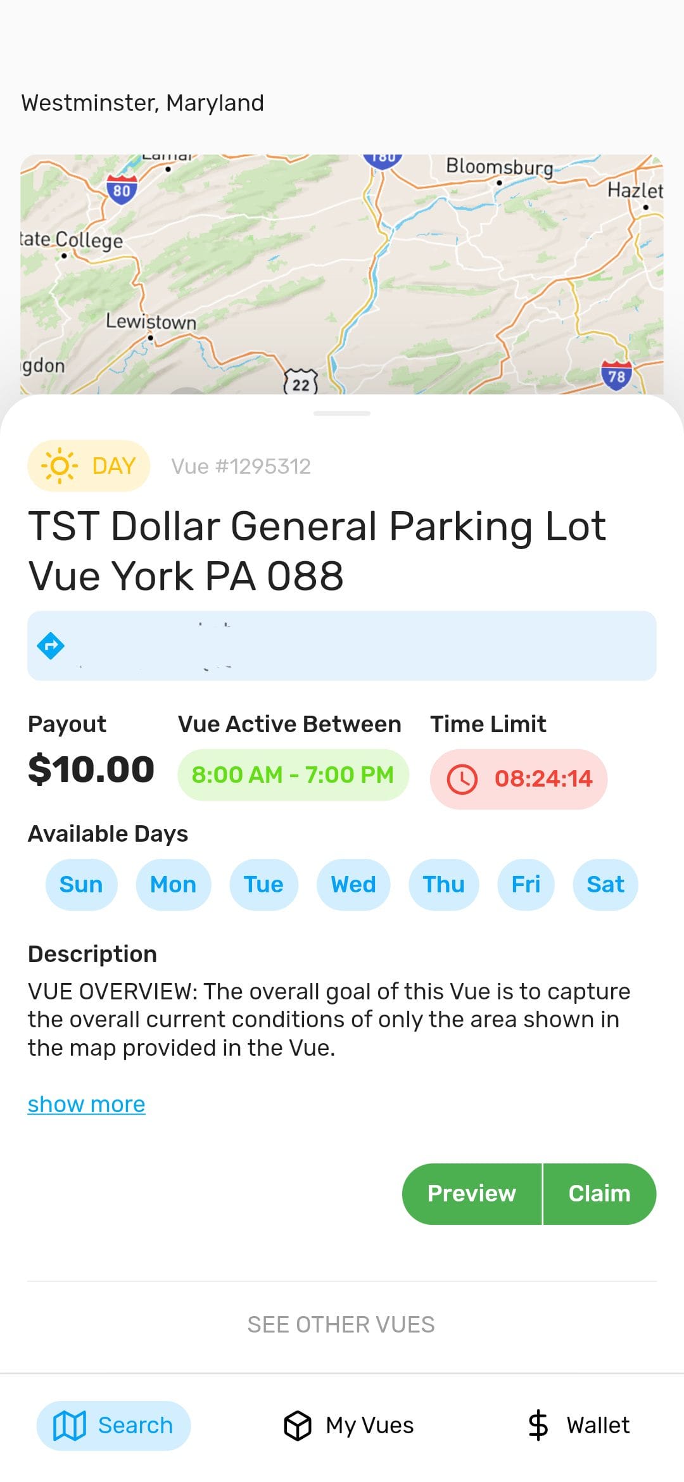The image size is (684, 1482).
Task: Open SEE OTHER VUES section
Action: click(x=341, y=1324)
